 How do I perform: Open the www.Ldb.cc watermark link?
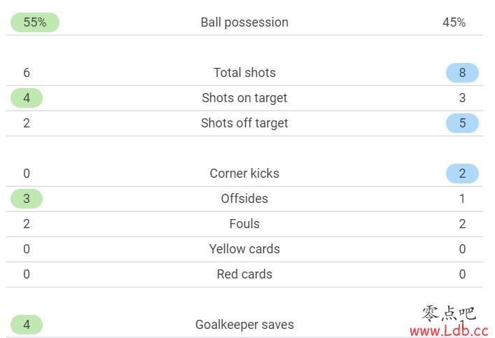click(449, 331)
